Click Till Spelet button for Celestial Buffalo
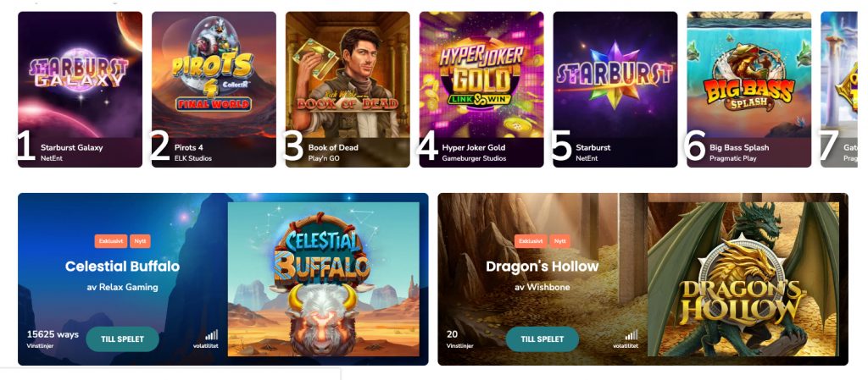 pyautogui.click(x=122, y=339)
